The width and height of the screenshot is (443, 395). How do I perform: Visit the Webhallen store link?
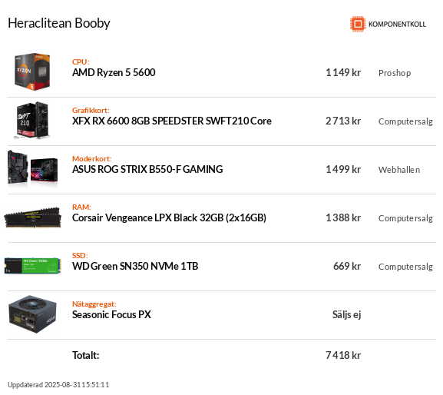[399, 170]
